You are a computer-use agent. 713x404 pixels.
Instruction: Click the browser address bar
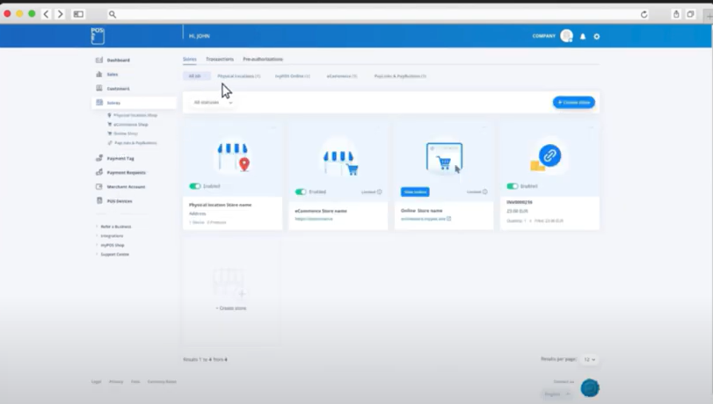(377, 15)
